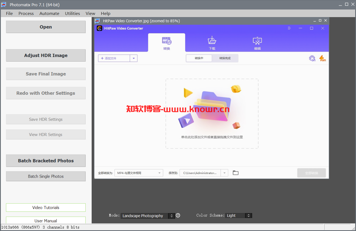Click the Photomatix Pro app icon in title bar
Viewport: 356px width, 231px height.
[4, 5]
